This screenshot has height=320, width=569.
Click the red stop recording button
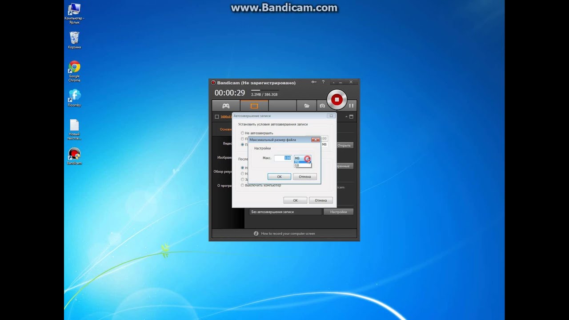337,100
